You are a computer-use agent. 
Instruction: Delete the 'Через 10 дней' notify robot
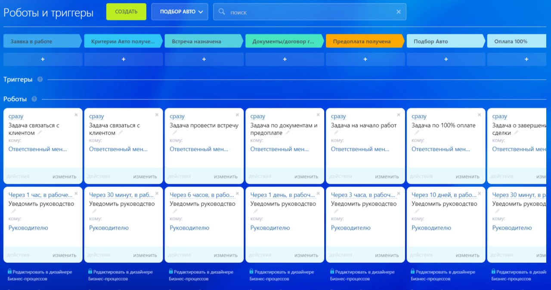click(479, 194)
